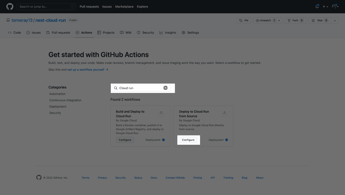Open the notifications bell
345x195 pixels.
click(317, 7)
